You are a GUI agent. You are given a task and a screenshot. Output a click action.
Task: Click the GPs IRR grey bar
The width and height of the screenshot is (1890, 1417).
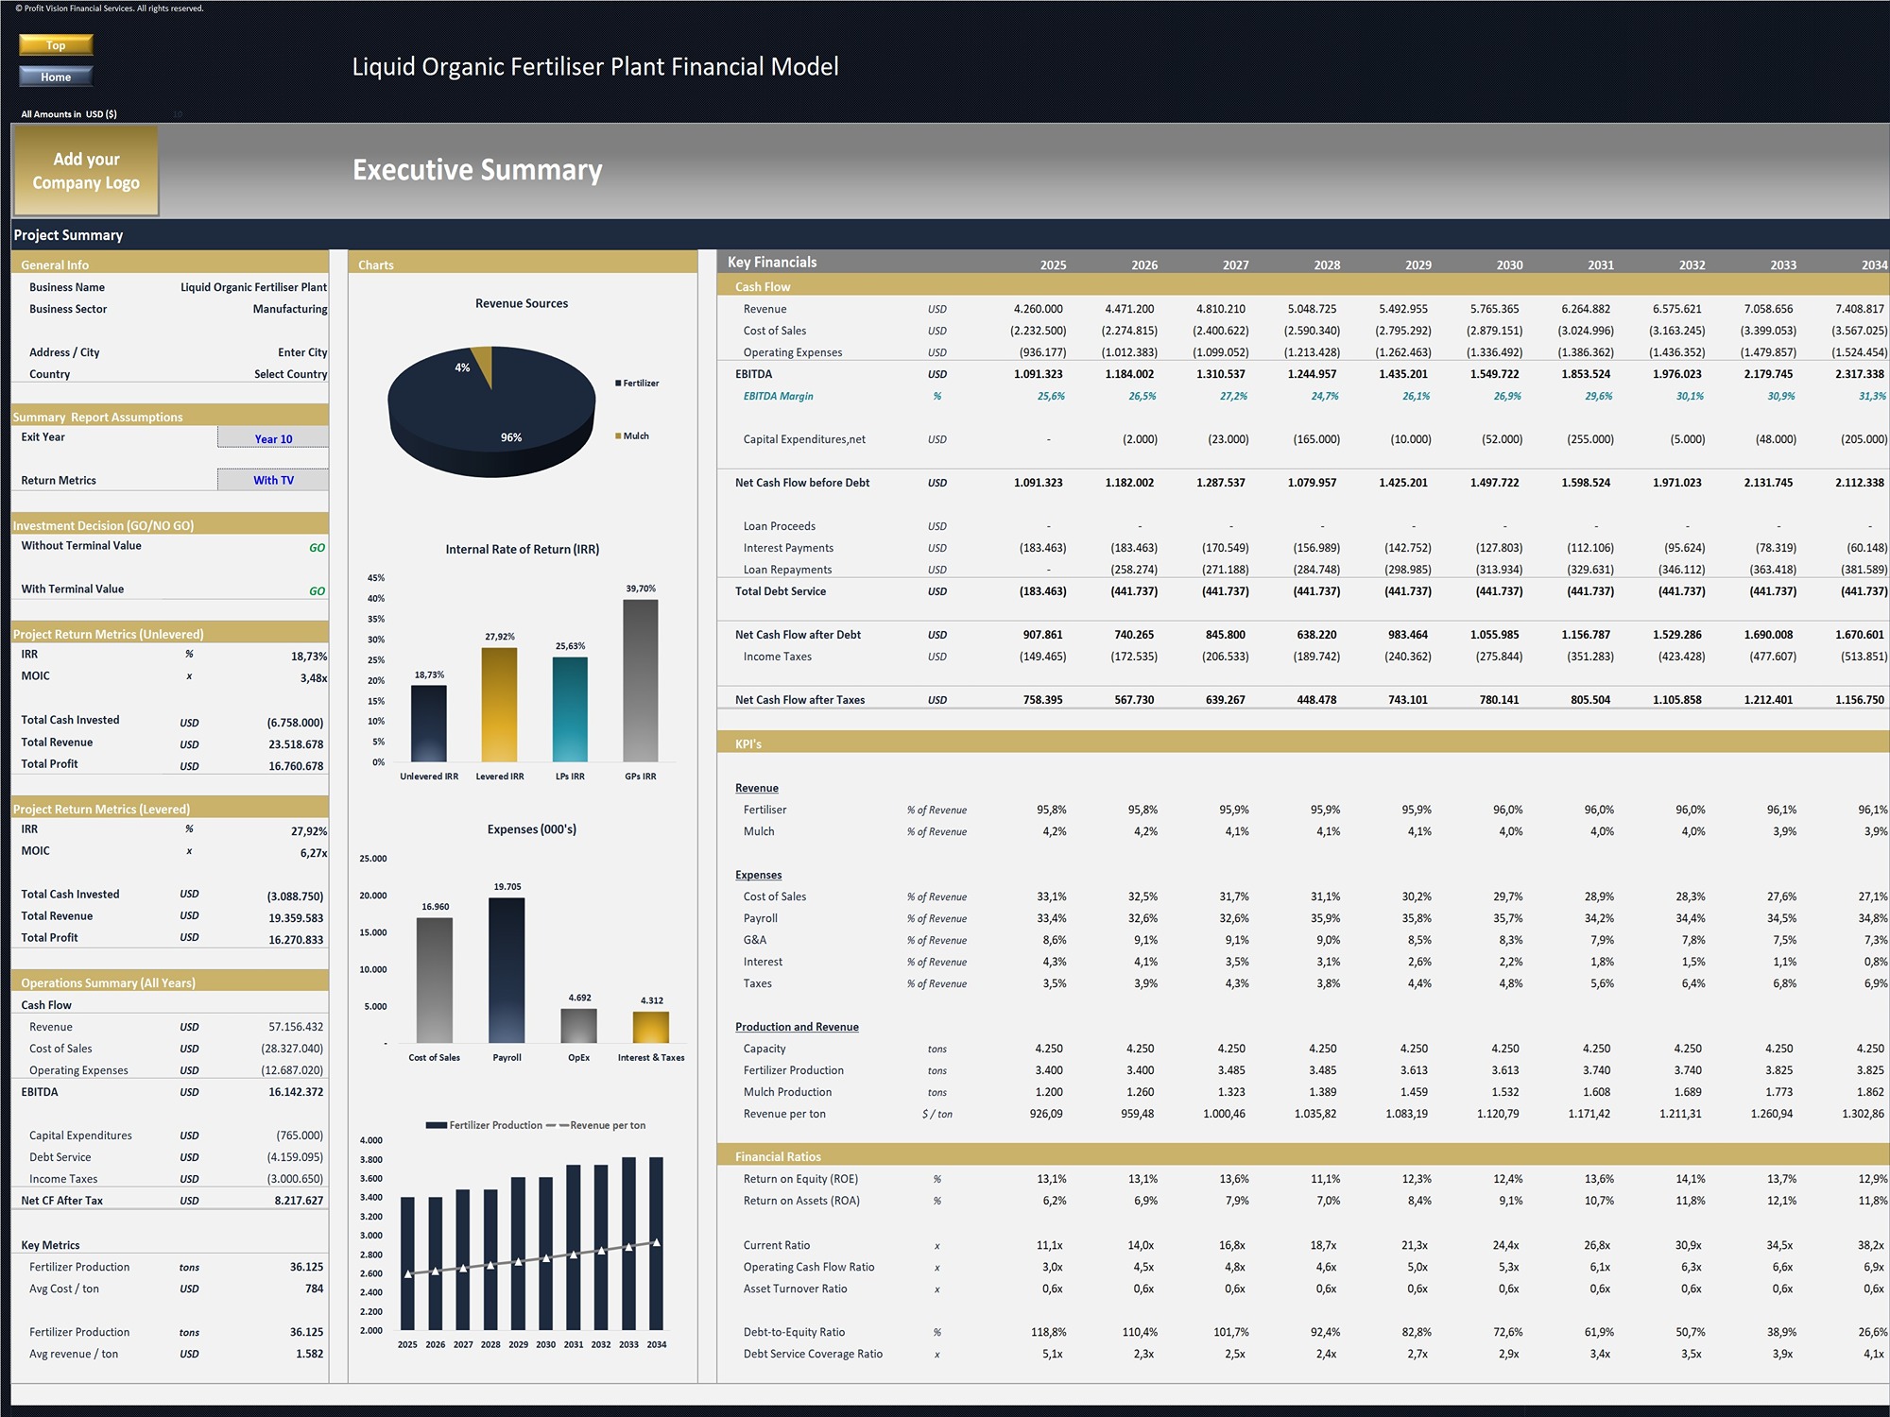coord(640,680)
